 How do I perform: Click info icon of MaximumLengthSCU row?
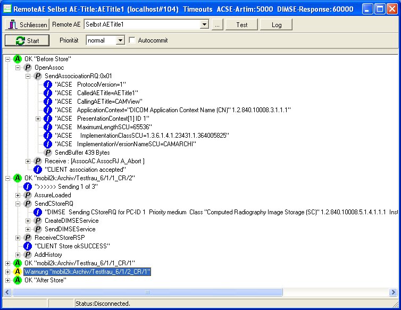click(48, 127)
